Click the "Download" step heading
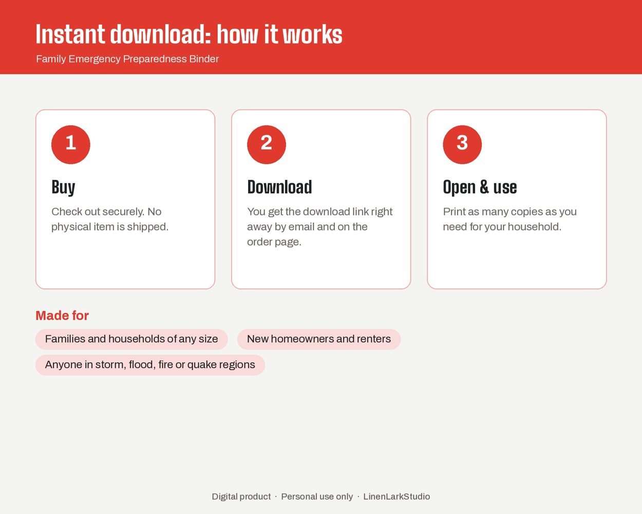The width and height of the screenshot is (642, 514). point(279,187)
